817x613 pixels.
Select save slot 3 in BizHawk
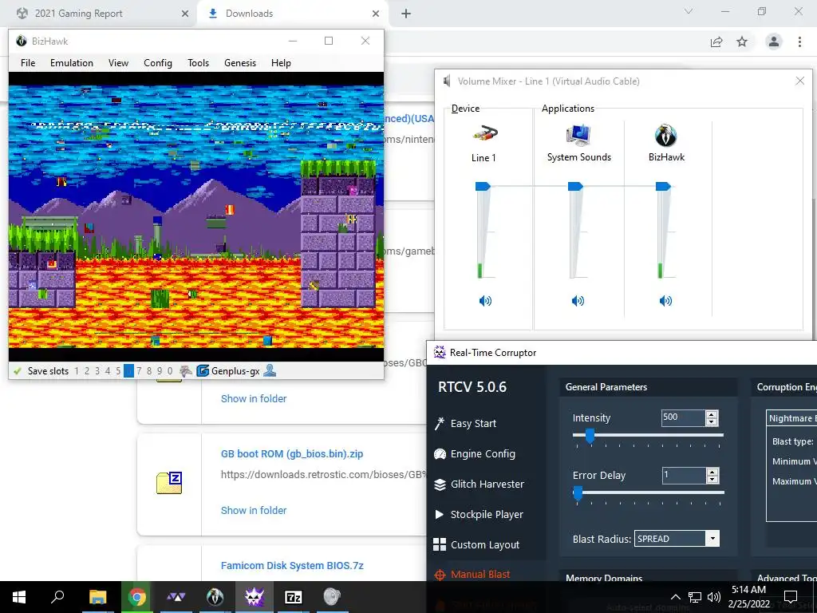pyautogui.click(x=97, y=371)
